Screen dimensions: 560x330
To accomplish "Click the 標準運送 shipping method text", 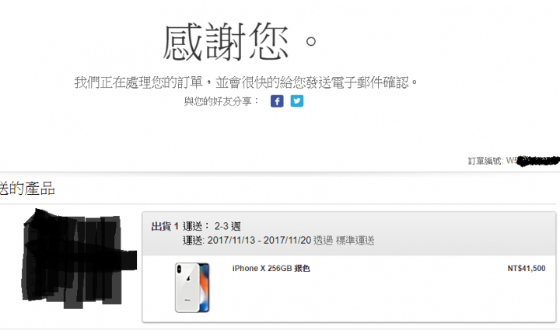I will coord(355,241).
